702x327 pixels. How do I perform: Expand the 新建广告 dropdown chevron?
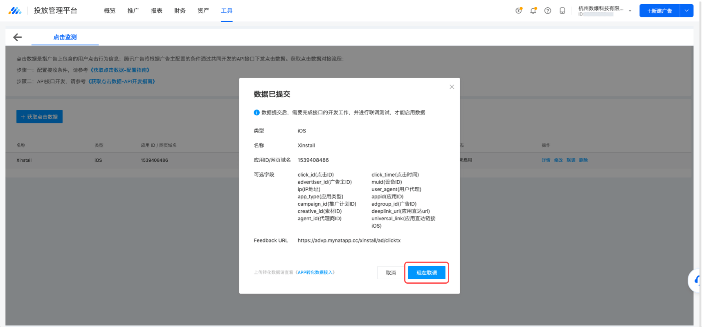pos(686,11)
